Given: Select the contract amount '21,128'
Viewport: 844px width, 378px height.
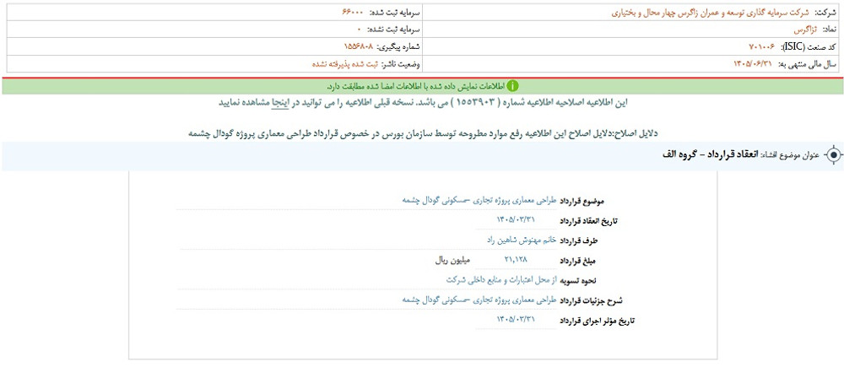Looking at the screenshot, I should (x=516, y=260).
